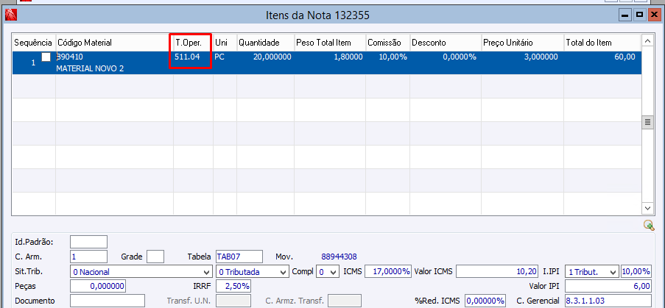The height and width of the screenshot is (308, 665).
Task: Click the unit price cell 3,000000
Action: click(541, 57)
